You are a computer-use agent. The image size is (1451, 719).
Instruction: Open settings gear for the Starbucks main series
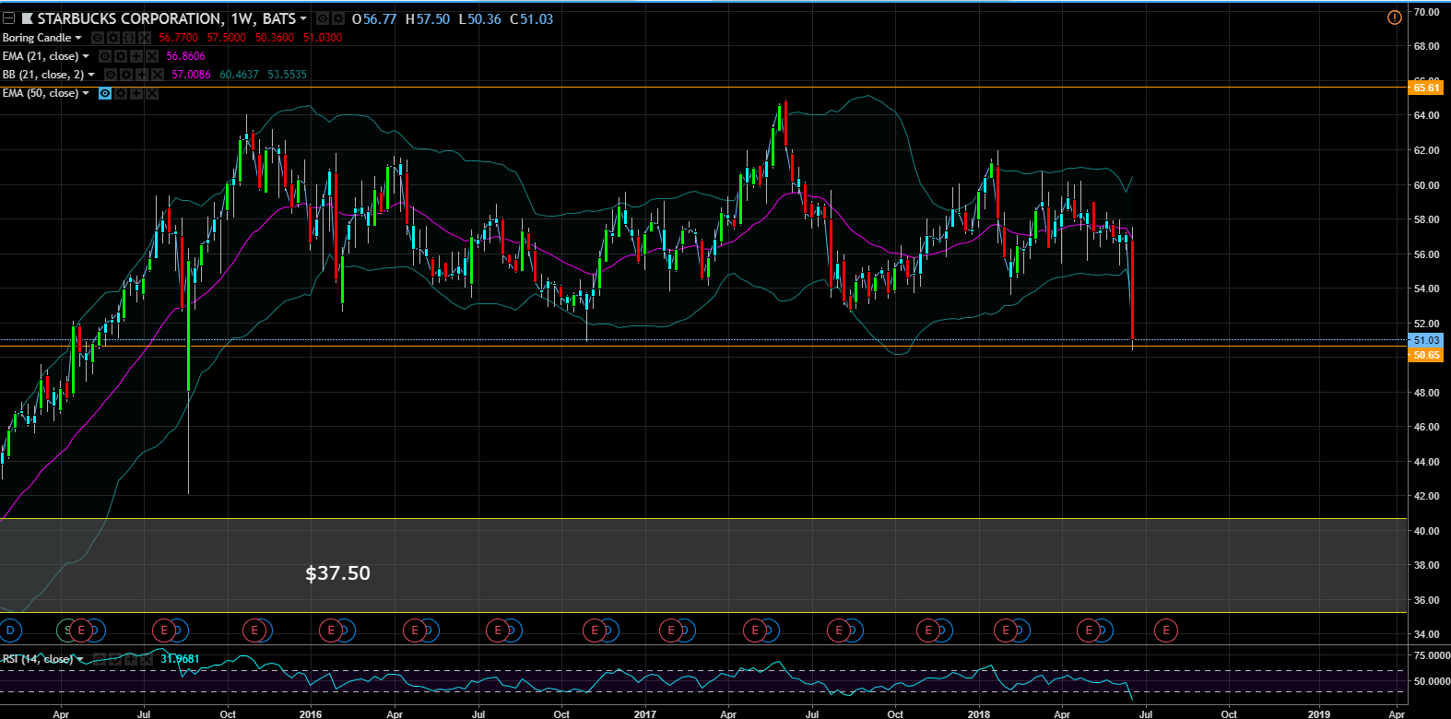(337, 18)
